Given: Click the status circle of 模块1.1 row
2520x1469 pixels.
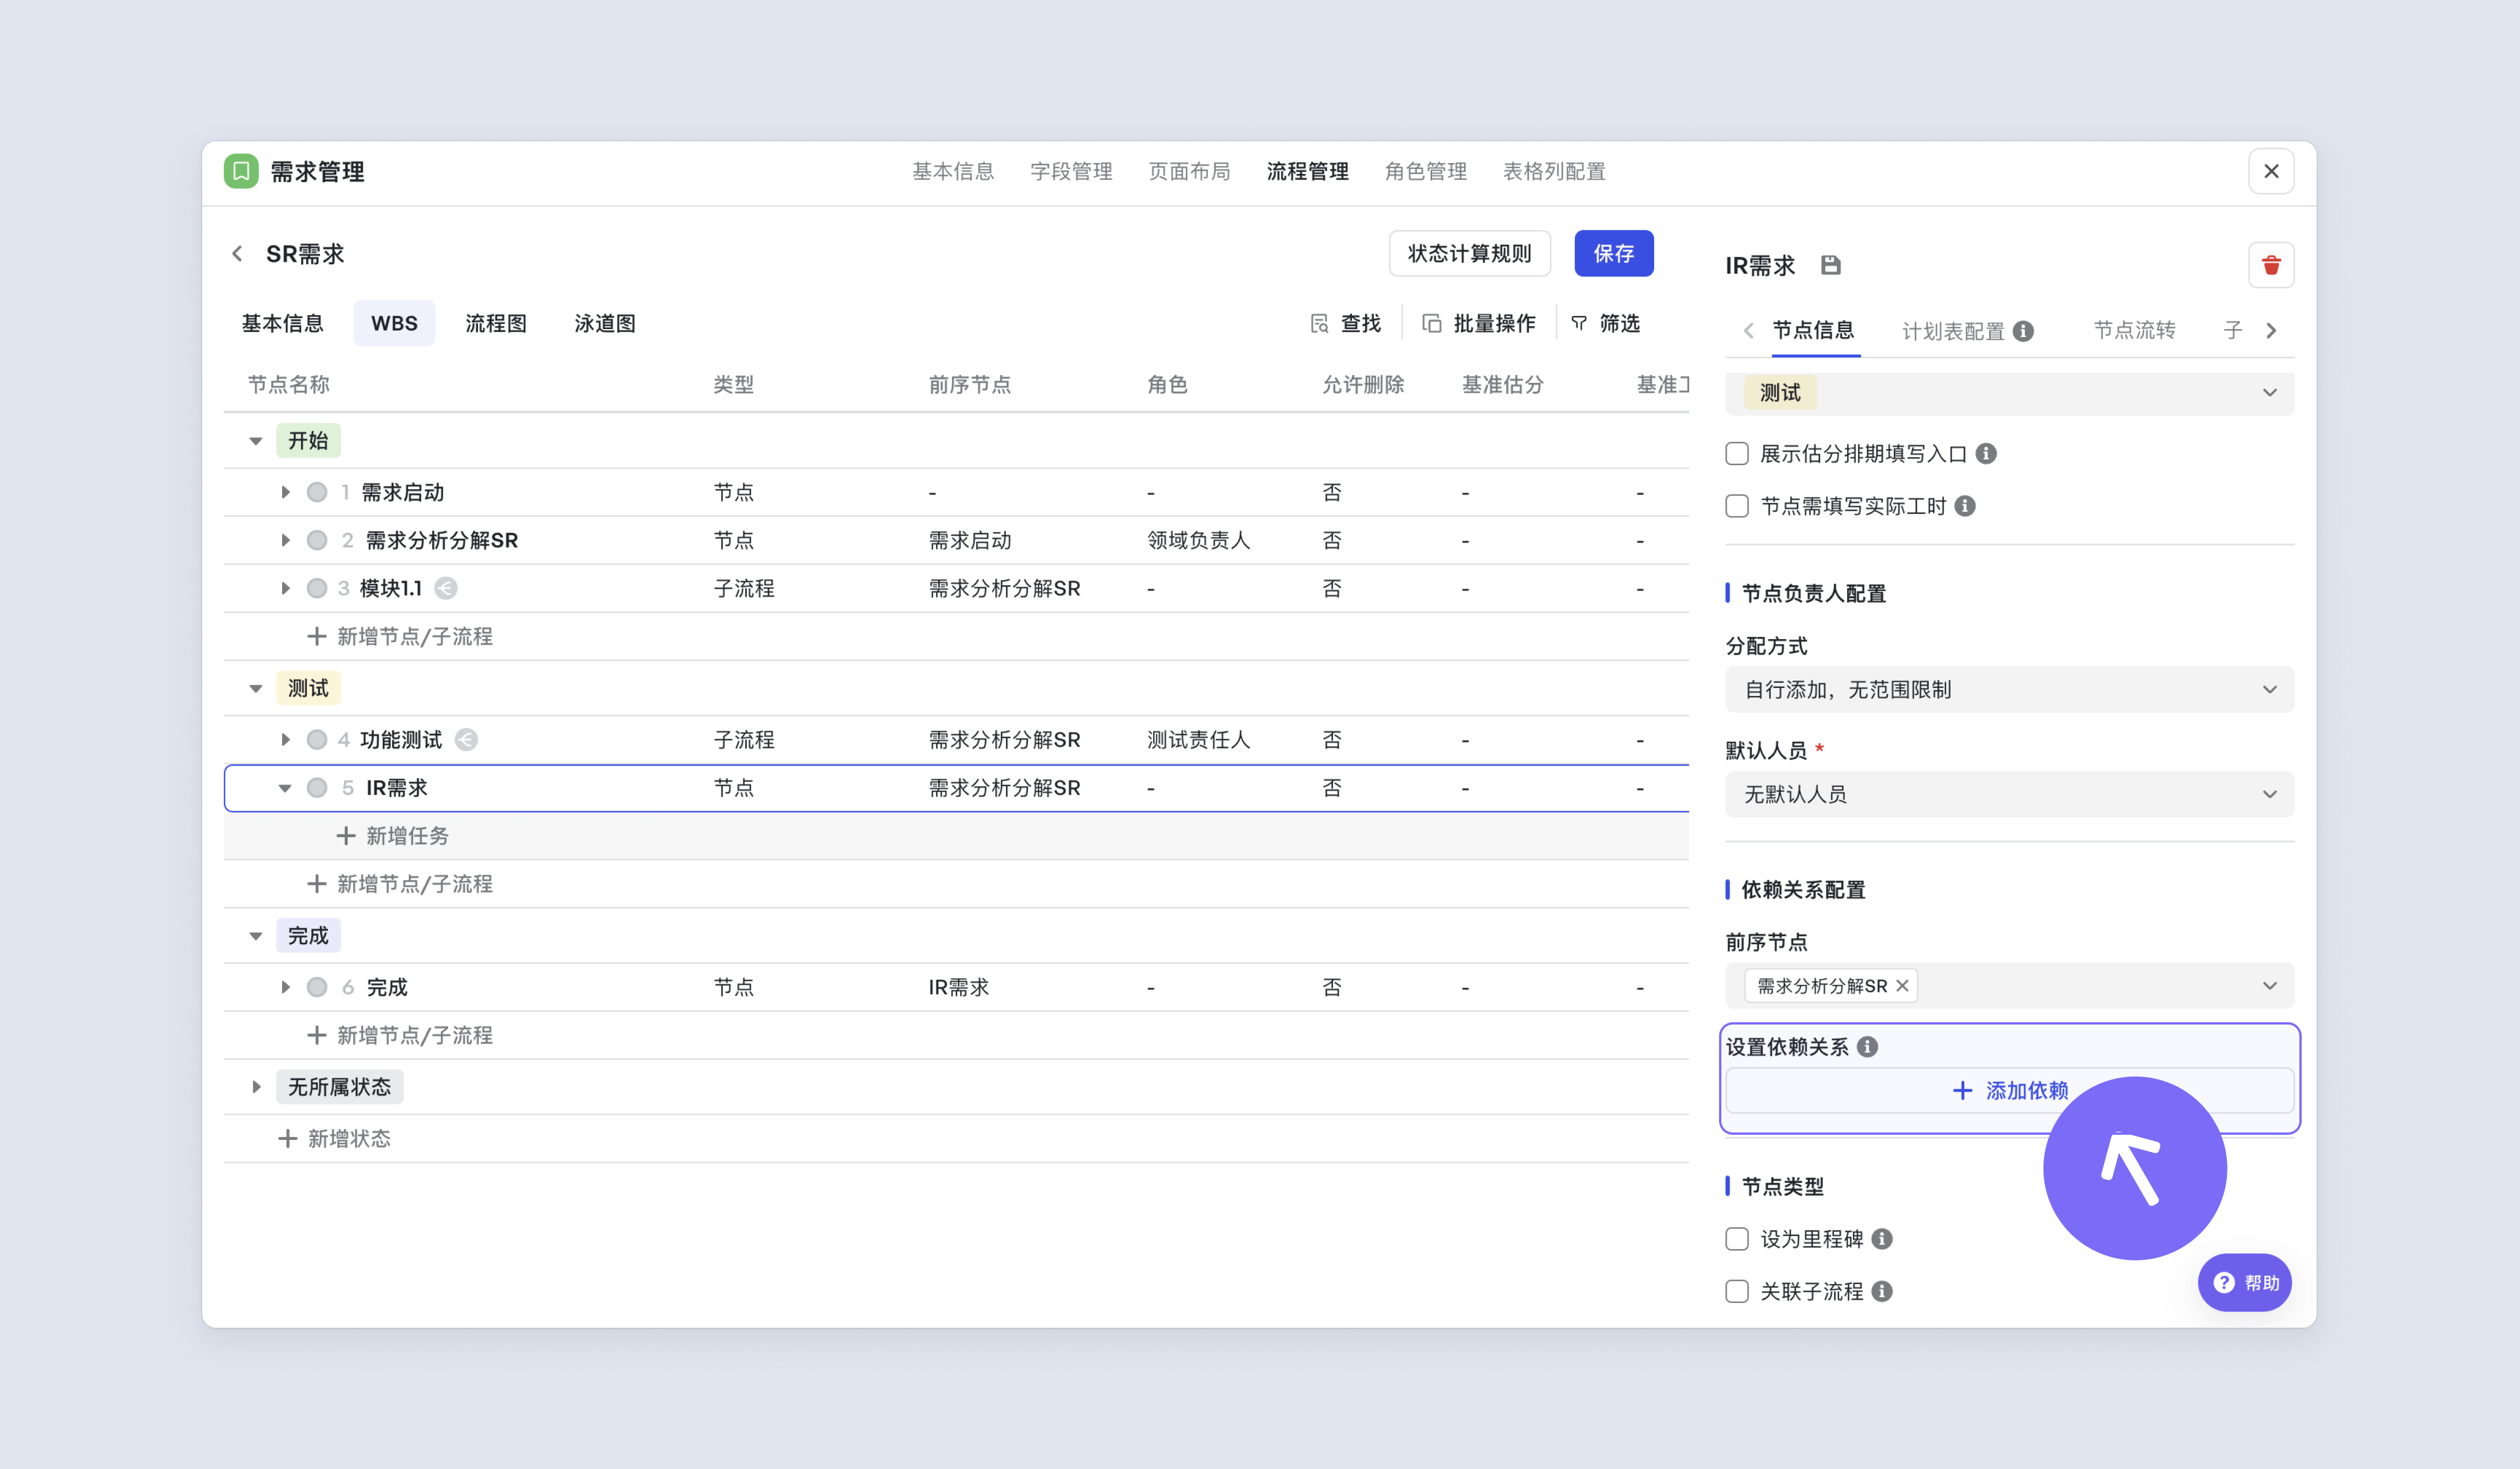Looking at the screenshot, I should [317, 587].
